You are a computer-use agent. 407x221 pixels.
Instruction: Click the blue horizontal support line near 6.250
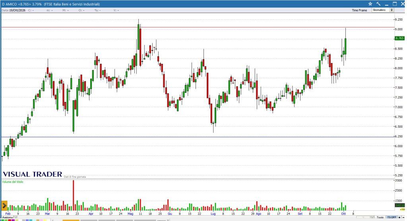(x=197, y=137)
